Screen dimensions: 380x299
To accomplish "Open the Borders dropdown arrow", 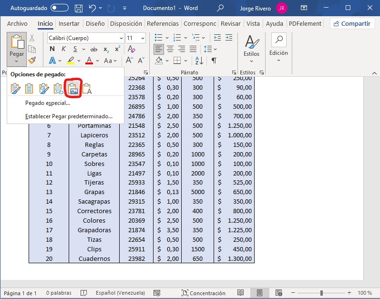I will coord(185,61).
